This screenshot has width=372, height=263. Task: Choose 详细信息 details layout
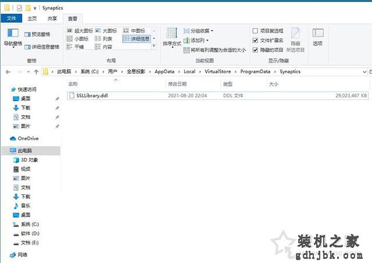tap(137, 39)
